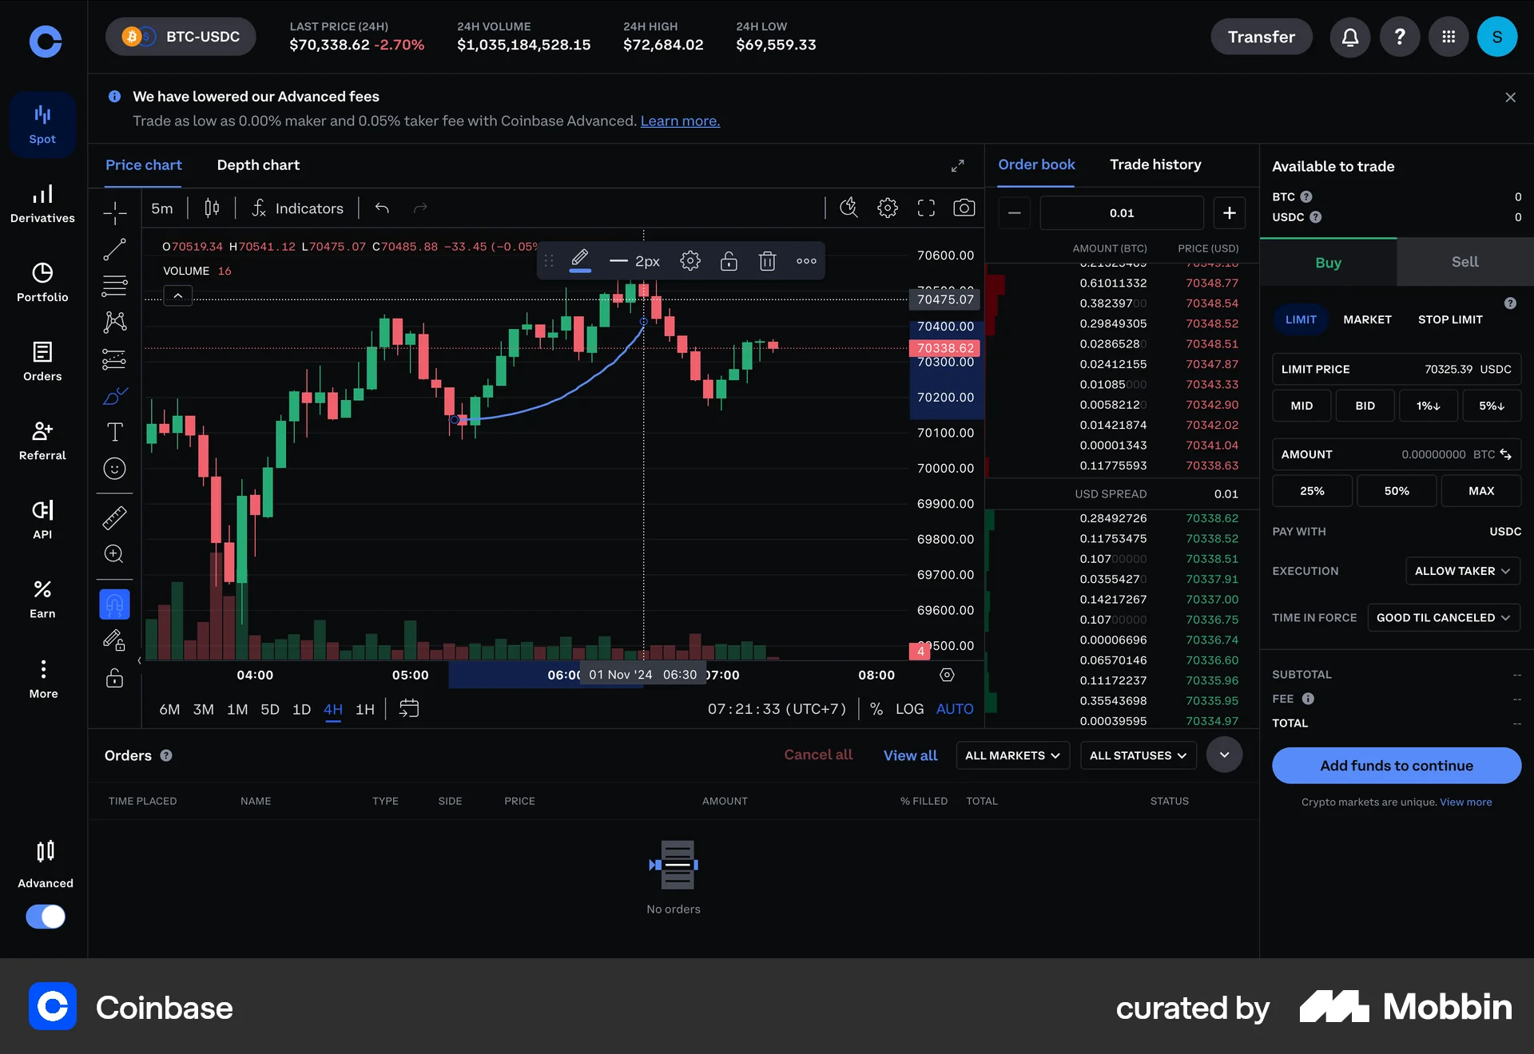Open chart settings gear icon
This screenshot has width=1534, height=1054.
(x=887, y=208)
